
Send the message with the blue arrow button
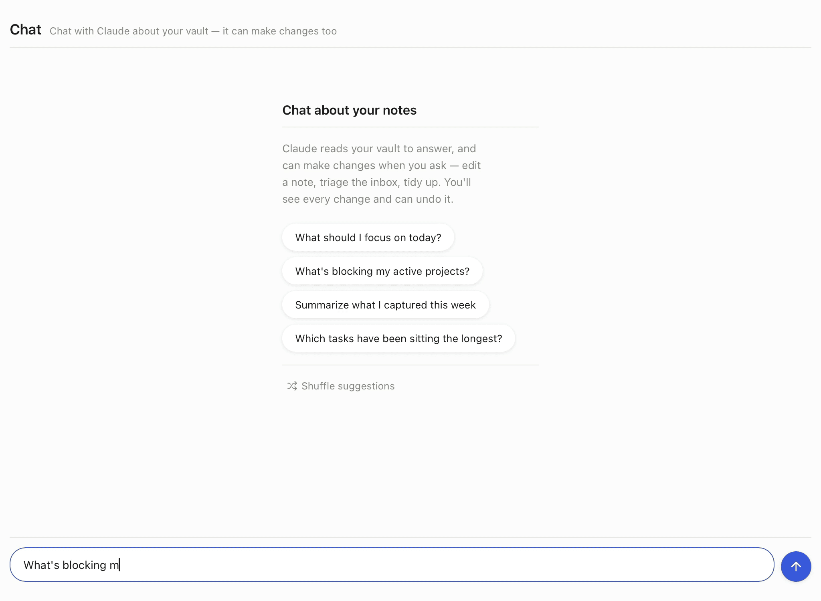pyautogui.click(x=796, y=566)
